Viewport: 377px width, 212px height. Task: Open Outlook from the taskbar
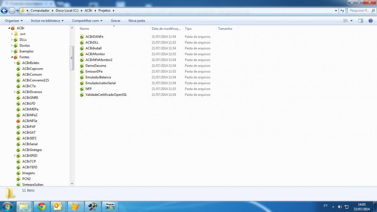58,206
